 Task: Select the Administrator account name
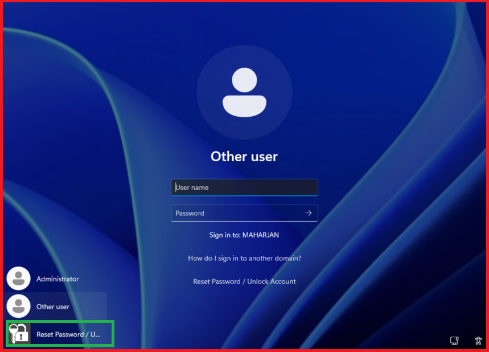point(57,279)
